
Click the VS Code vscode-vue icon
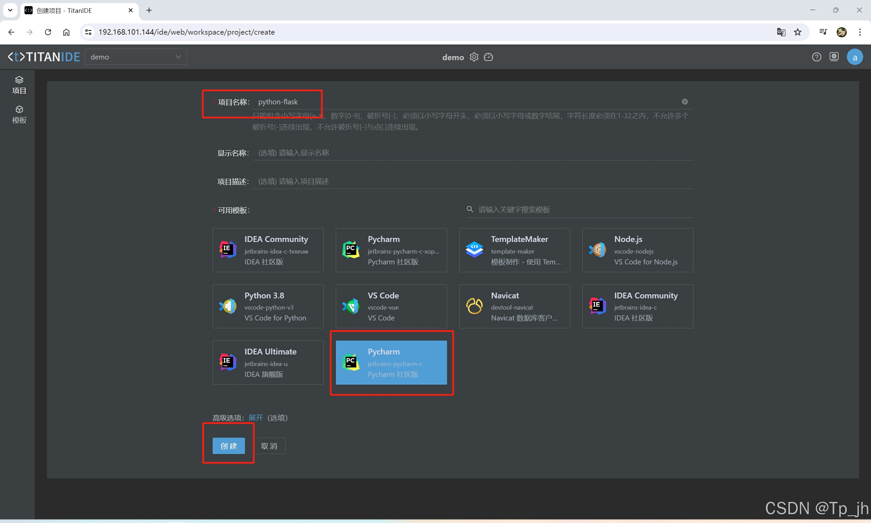pos(351,306)
